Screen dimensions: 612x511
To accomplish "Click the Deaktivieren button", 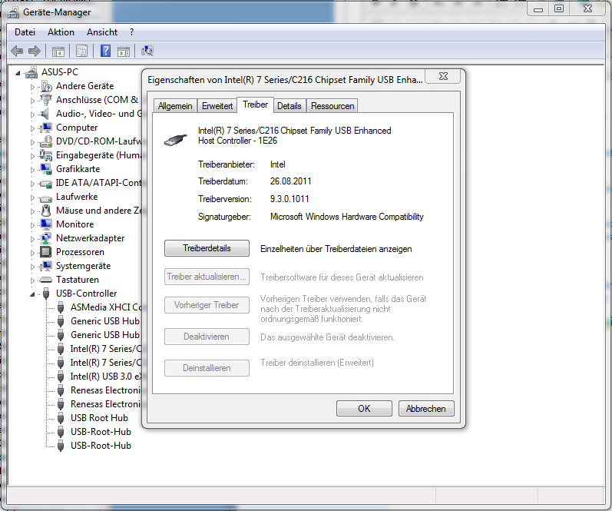I will pos(207,337).
